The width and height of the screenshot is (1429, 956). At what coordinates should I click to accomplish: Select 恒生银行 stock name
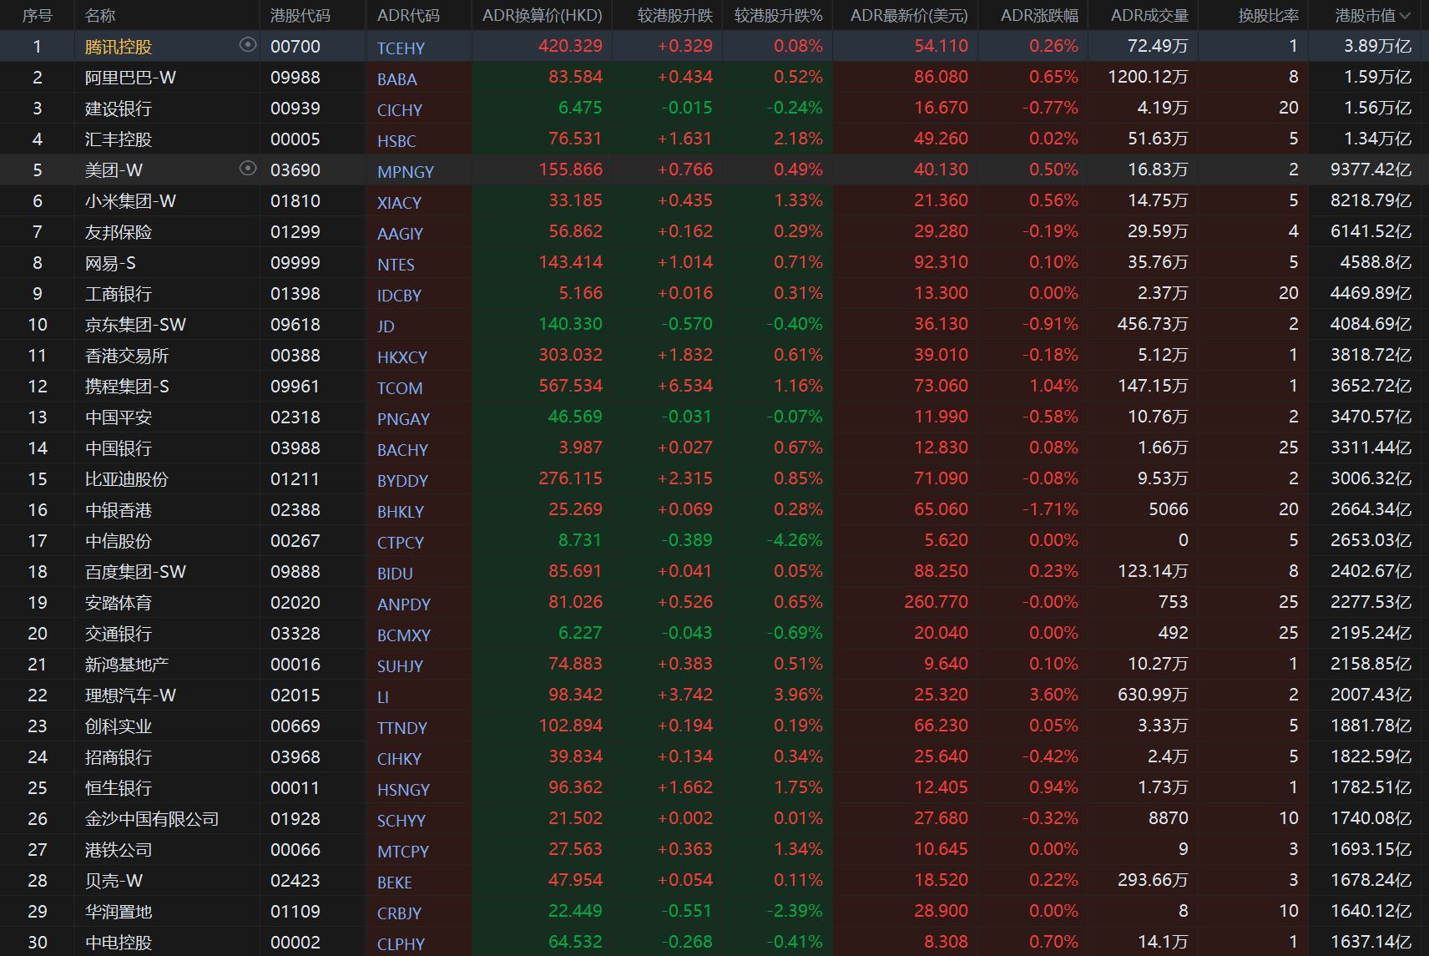pos(119,788)
